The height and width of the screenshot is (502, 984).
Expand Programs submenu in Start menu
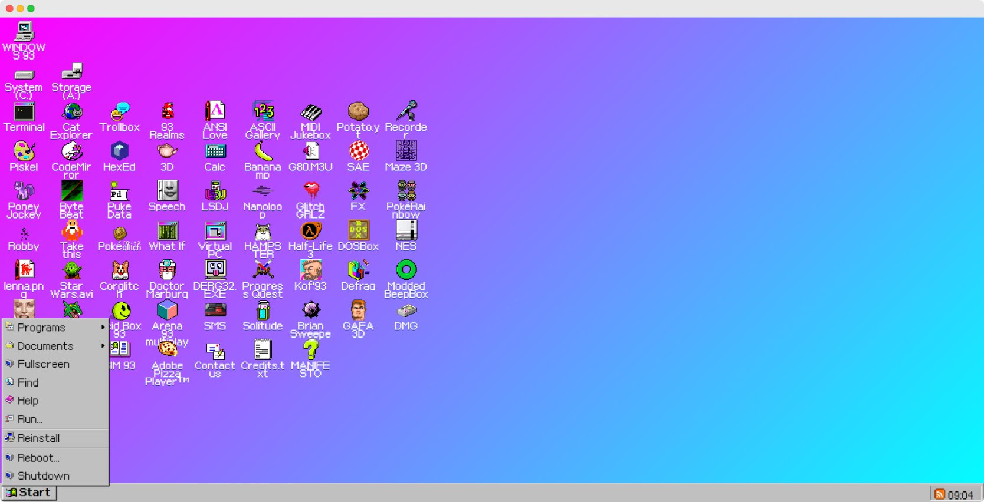(55, 327)
